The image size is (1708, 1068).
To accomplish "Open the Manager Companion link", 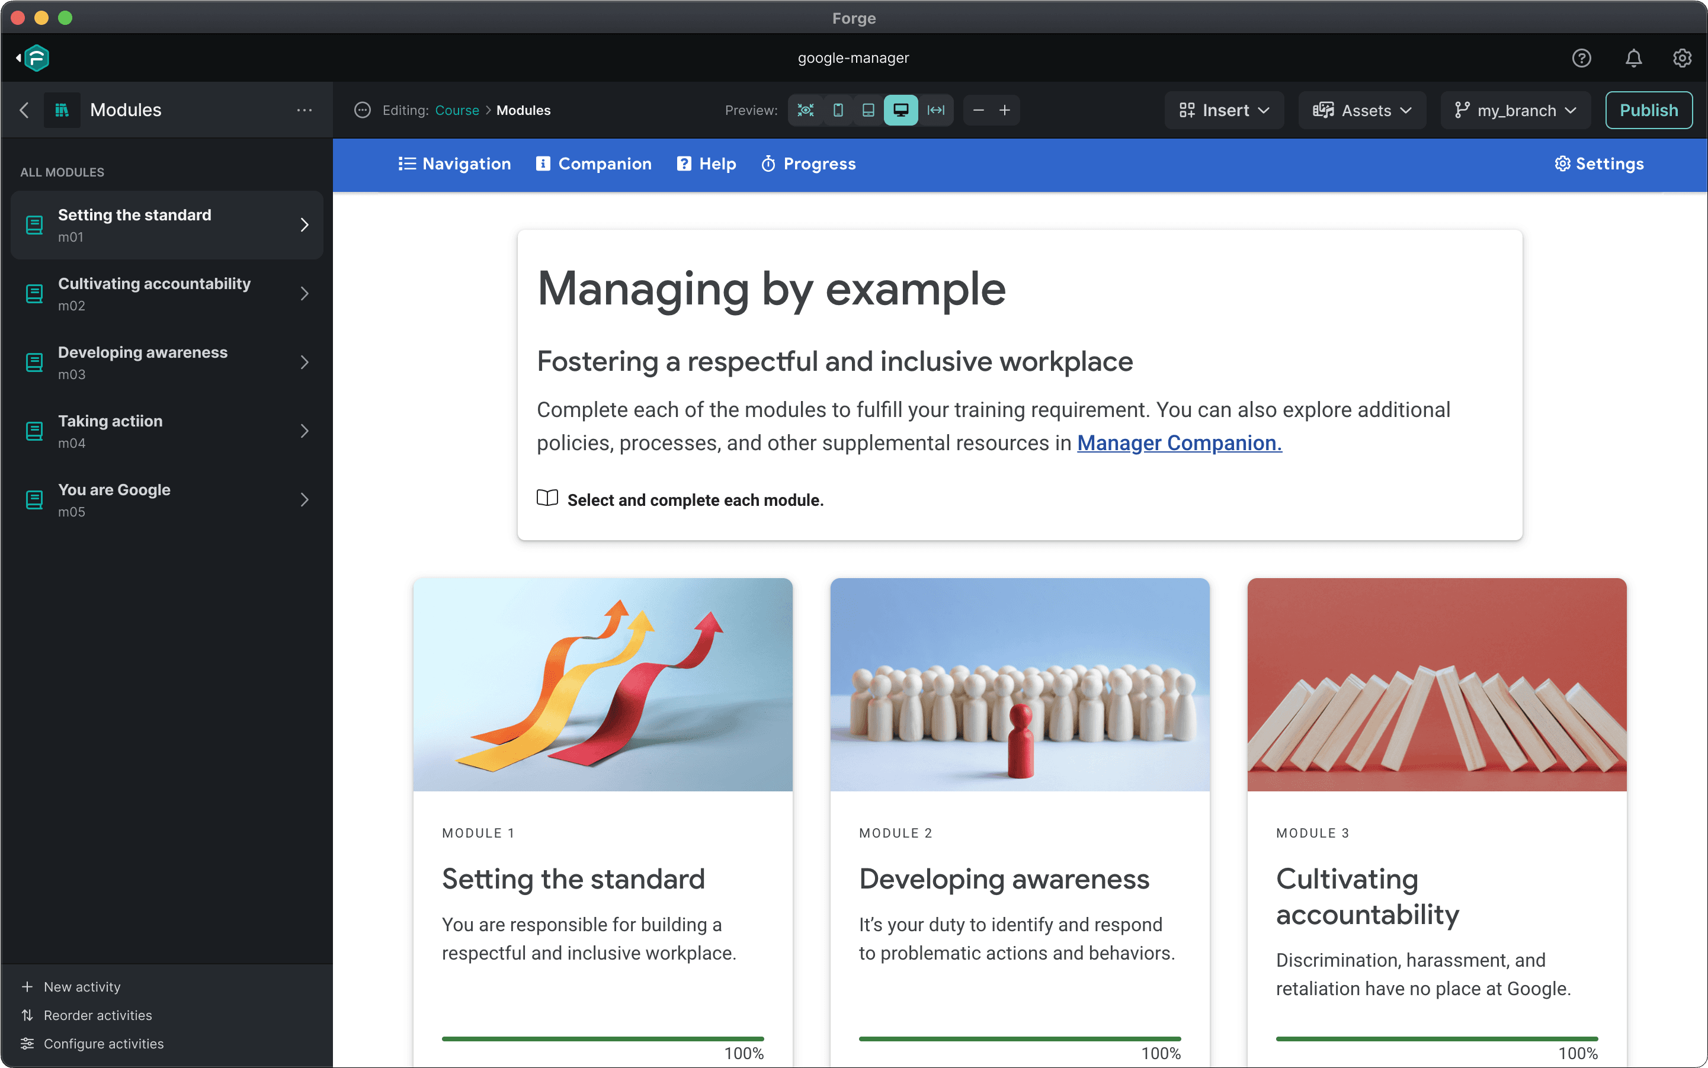I will (1179, 443).
